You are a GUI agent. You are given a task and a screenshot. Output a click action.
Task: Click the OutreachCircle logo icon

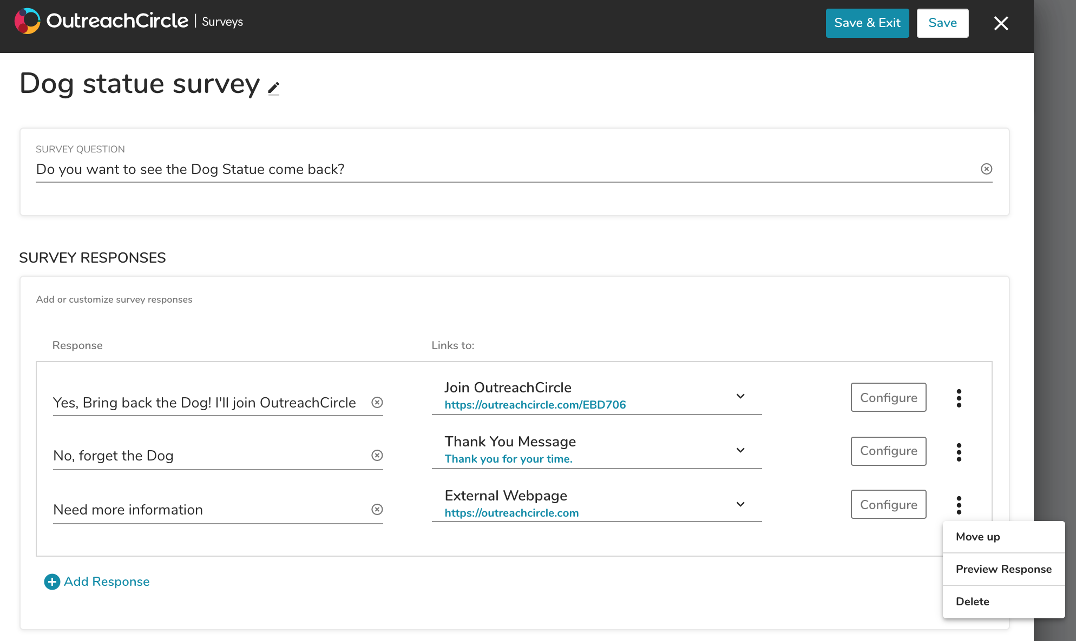[28, 21]
